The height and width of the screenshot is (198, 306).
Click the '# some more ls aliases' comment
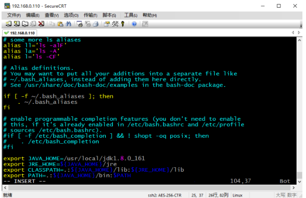[x=42, y=40]
